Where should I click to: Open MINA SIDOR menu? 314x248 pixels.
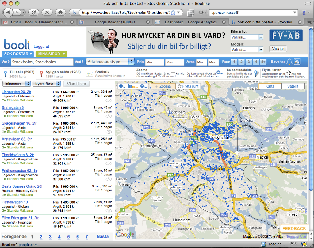[x=51, y=54]
